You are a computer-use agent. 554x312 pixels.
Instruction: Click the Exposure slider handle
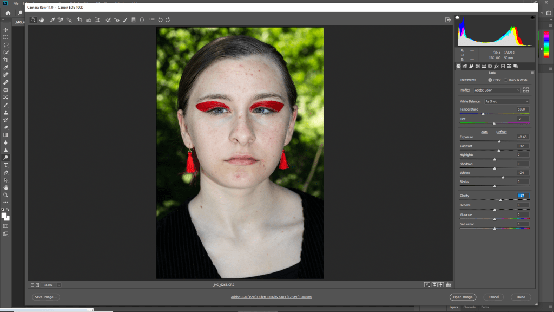point(499,141)
